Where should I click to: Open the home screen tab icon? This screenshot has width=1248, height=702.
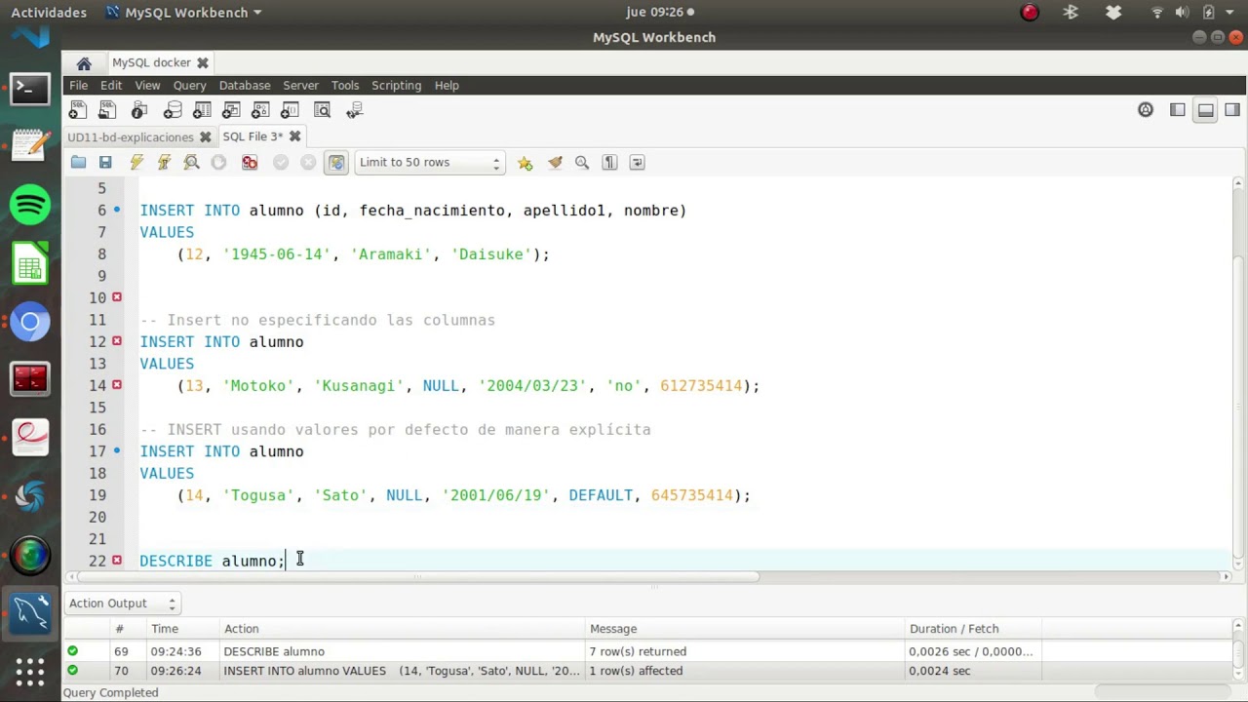coord(84,63)
